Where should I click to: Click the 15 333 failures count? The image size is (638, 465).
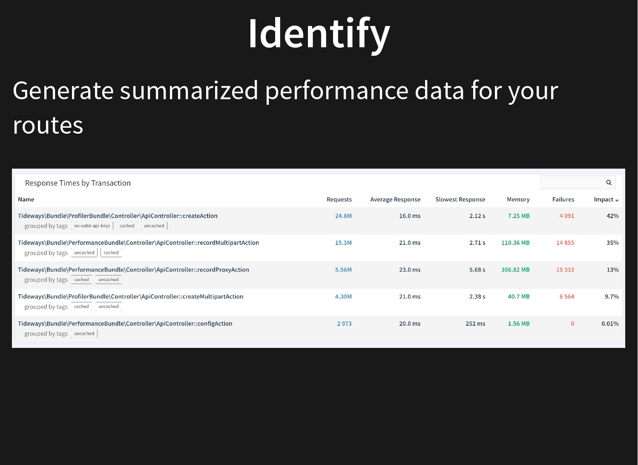(565, 270)
